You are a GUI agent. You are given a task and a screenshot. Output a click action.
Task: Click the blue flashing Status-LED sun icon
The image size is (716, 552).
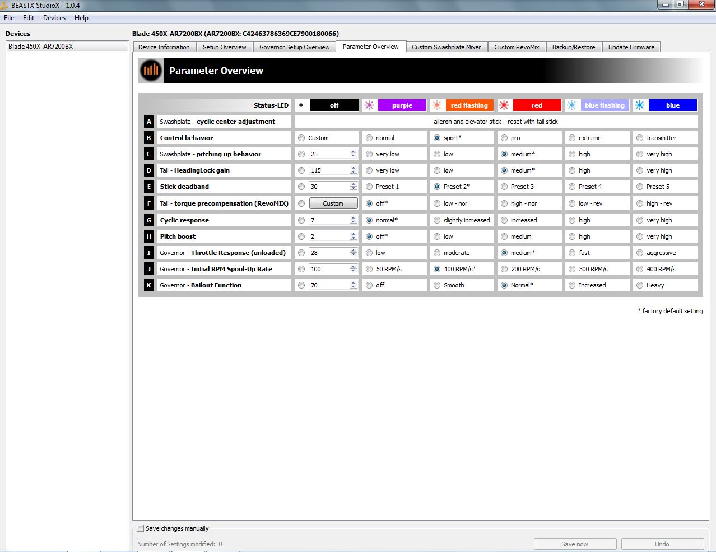(572, 105)
